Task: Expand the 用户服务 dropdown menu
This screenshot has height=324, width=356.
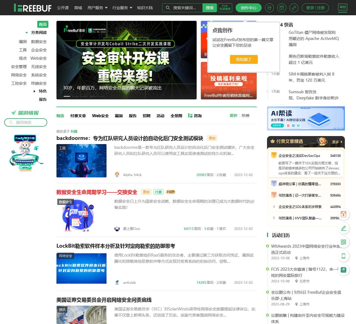Action: [97, 8]
